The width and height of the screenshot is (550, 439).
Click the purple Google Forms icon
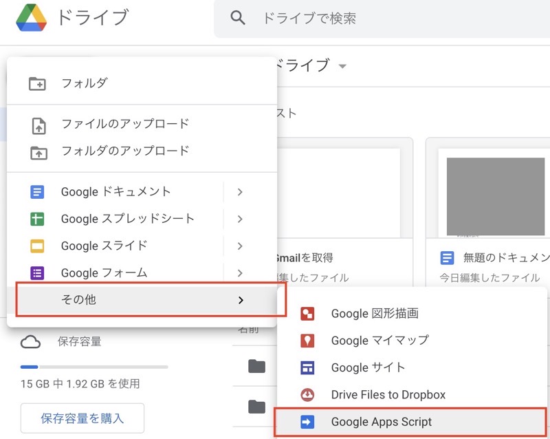(x=37, y=273)
